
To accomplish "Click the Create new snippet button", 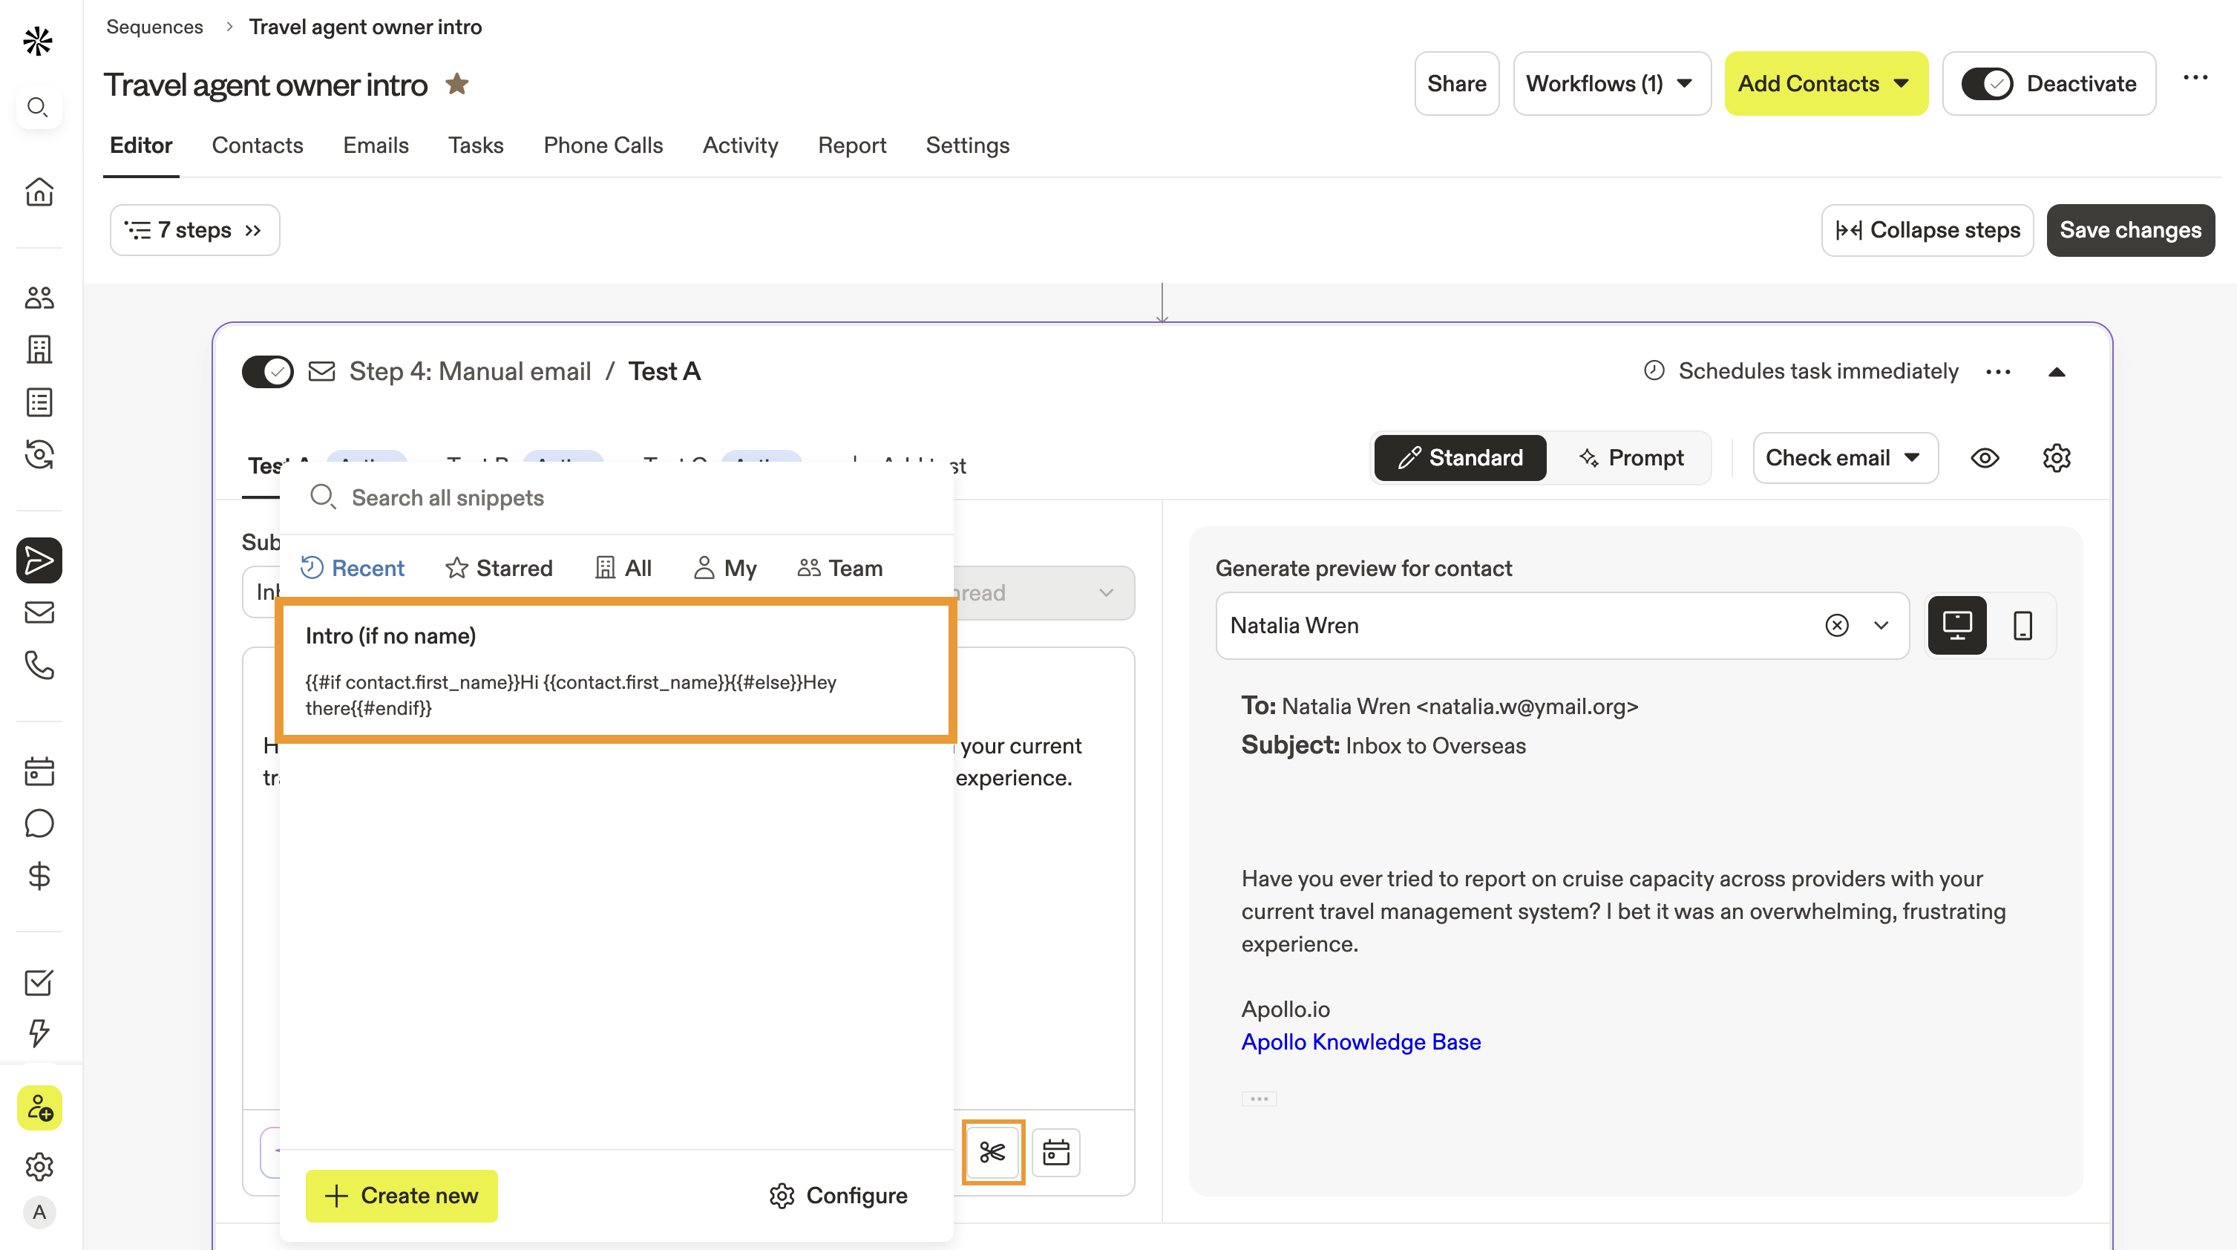I will point(402,1195).
